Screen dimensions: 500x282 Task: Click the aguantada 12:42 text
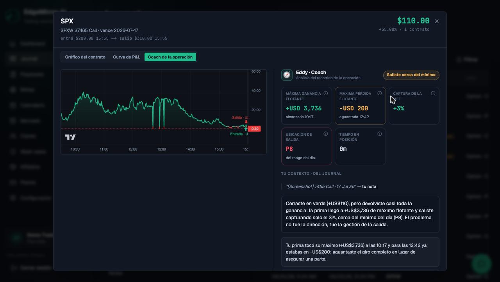pyautogui.click(x=354, y=117)
